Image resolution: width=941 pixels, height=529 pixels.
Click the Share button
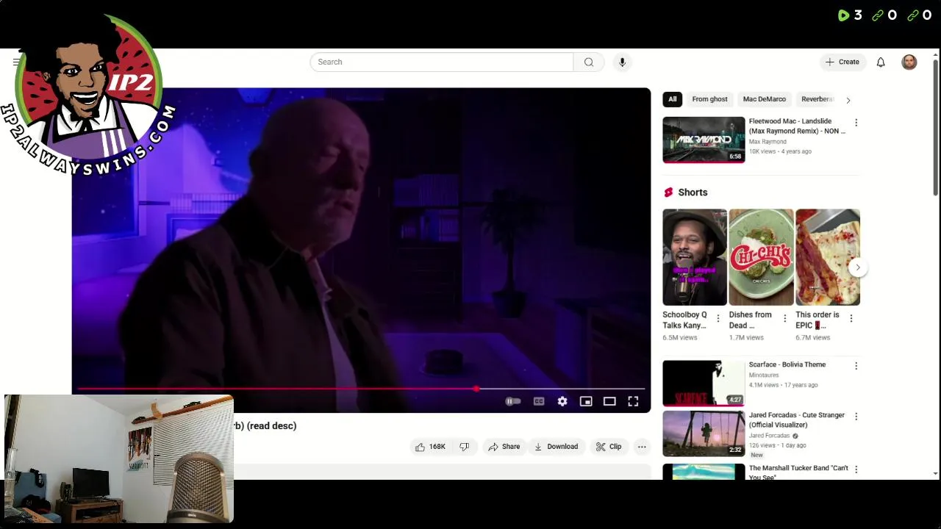pyautogui.click(x=504, y=447)
